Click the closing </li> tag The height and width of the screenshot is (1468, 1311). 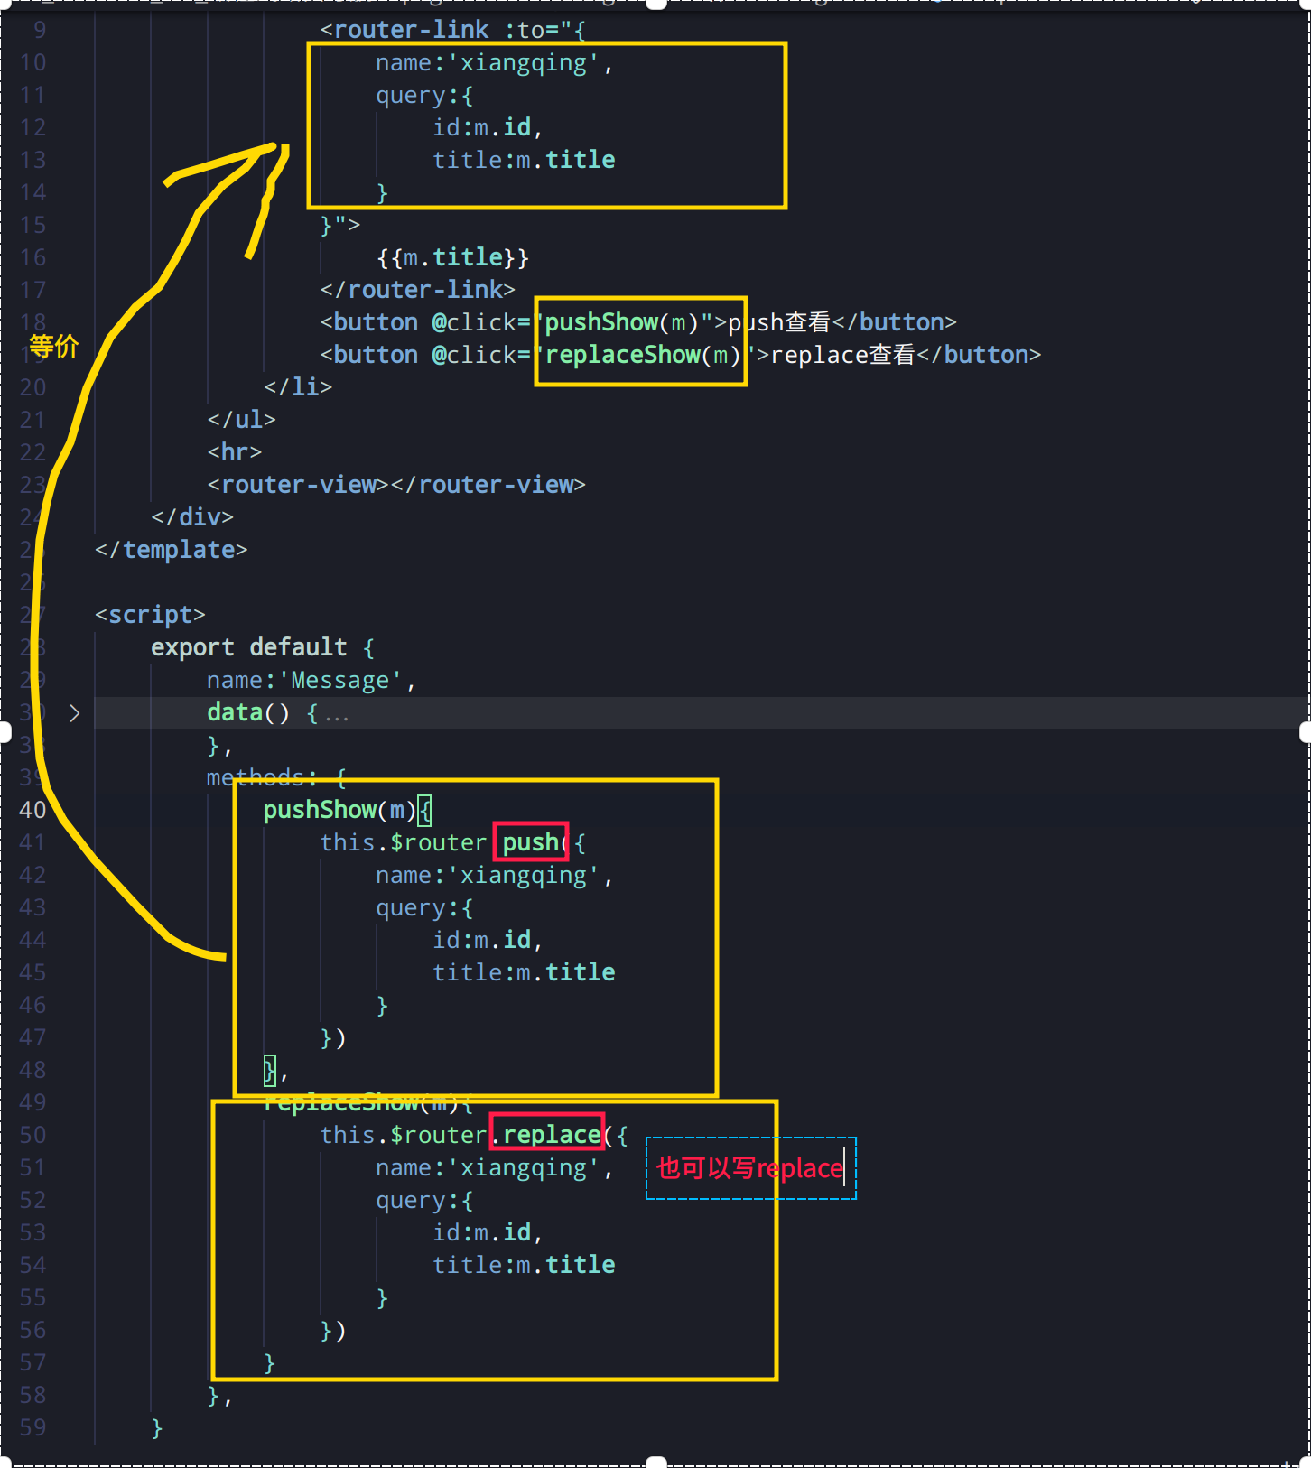(x=298, y=387)
